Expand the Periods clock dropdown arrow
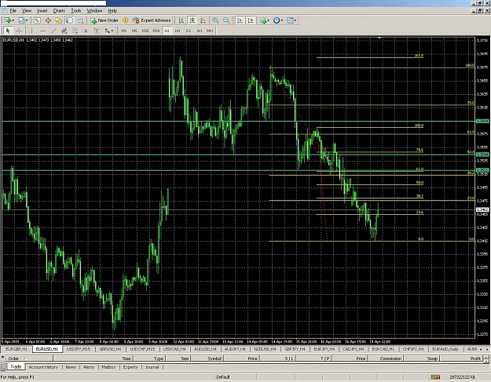Screen dimensions: 491x382 pyautogui.click(x=282, y=20)
